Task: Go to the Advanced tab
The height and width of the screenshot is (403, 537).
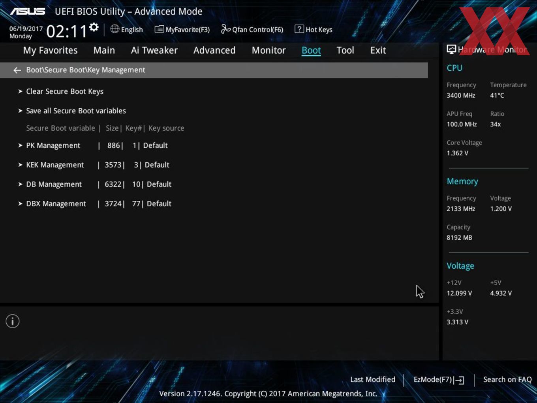Action: tap(214, 50)
